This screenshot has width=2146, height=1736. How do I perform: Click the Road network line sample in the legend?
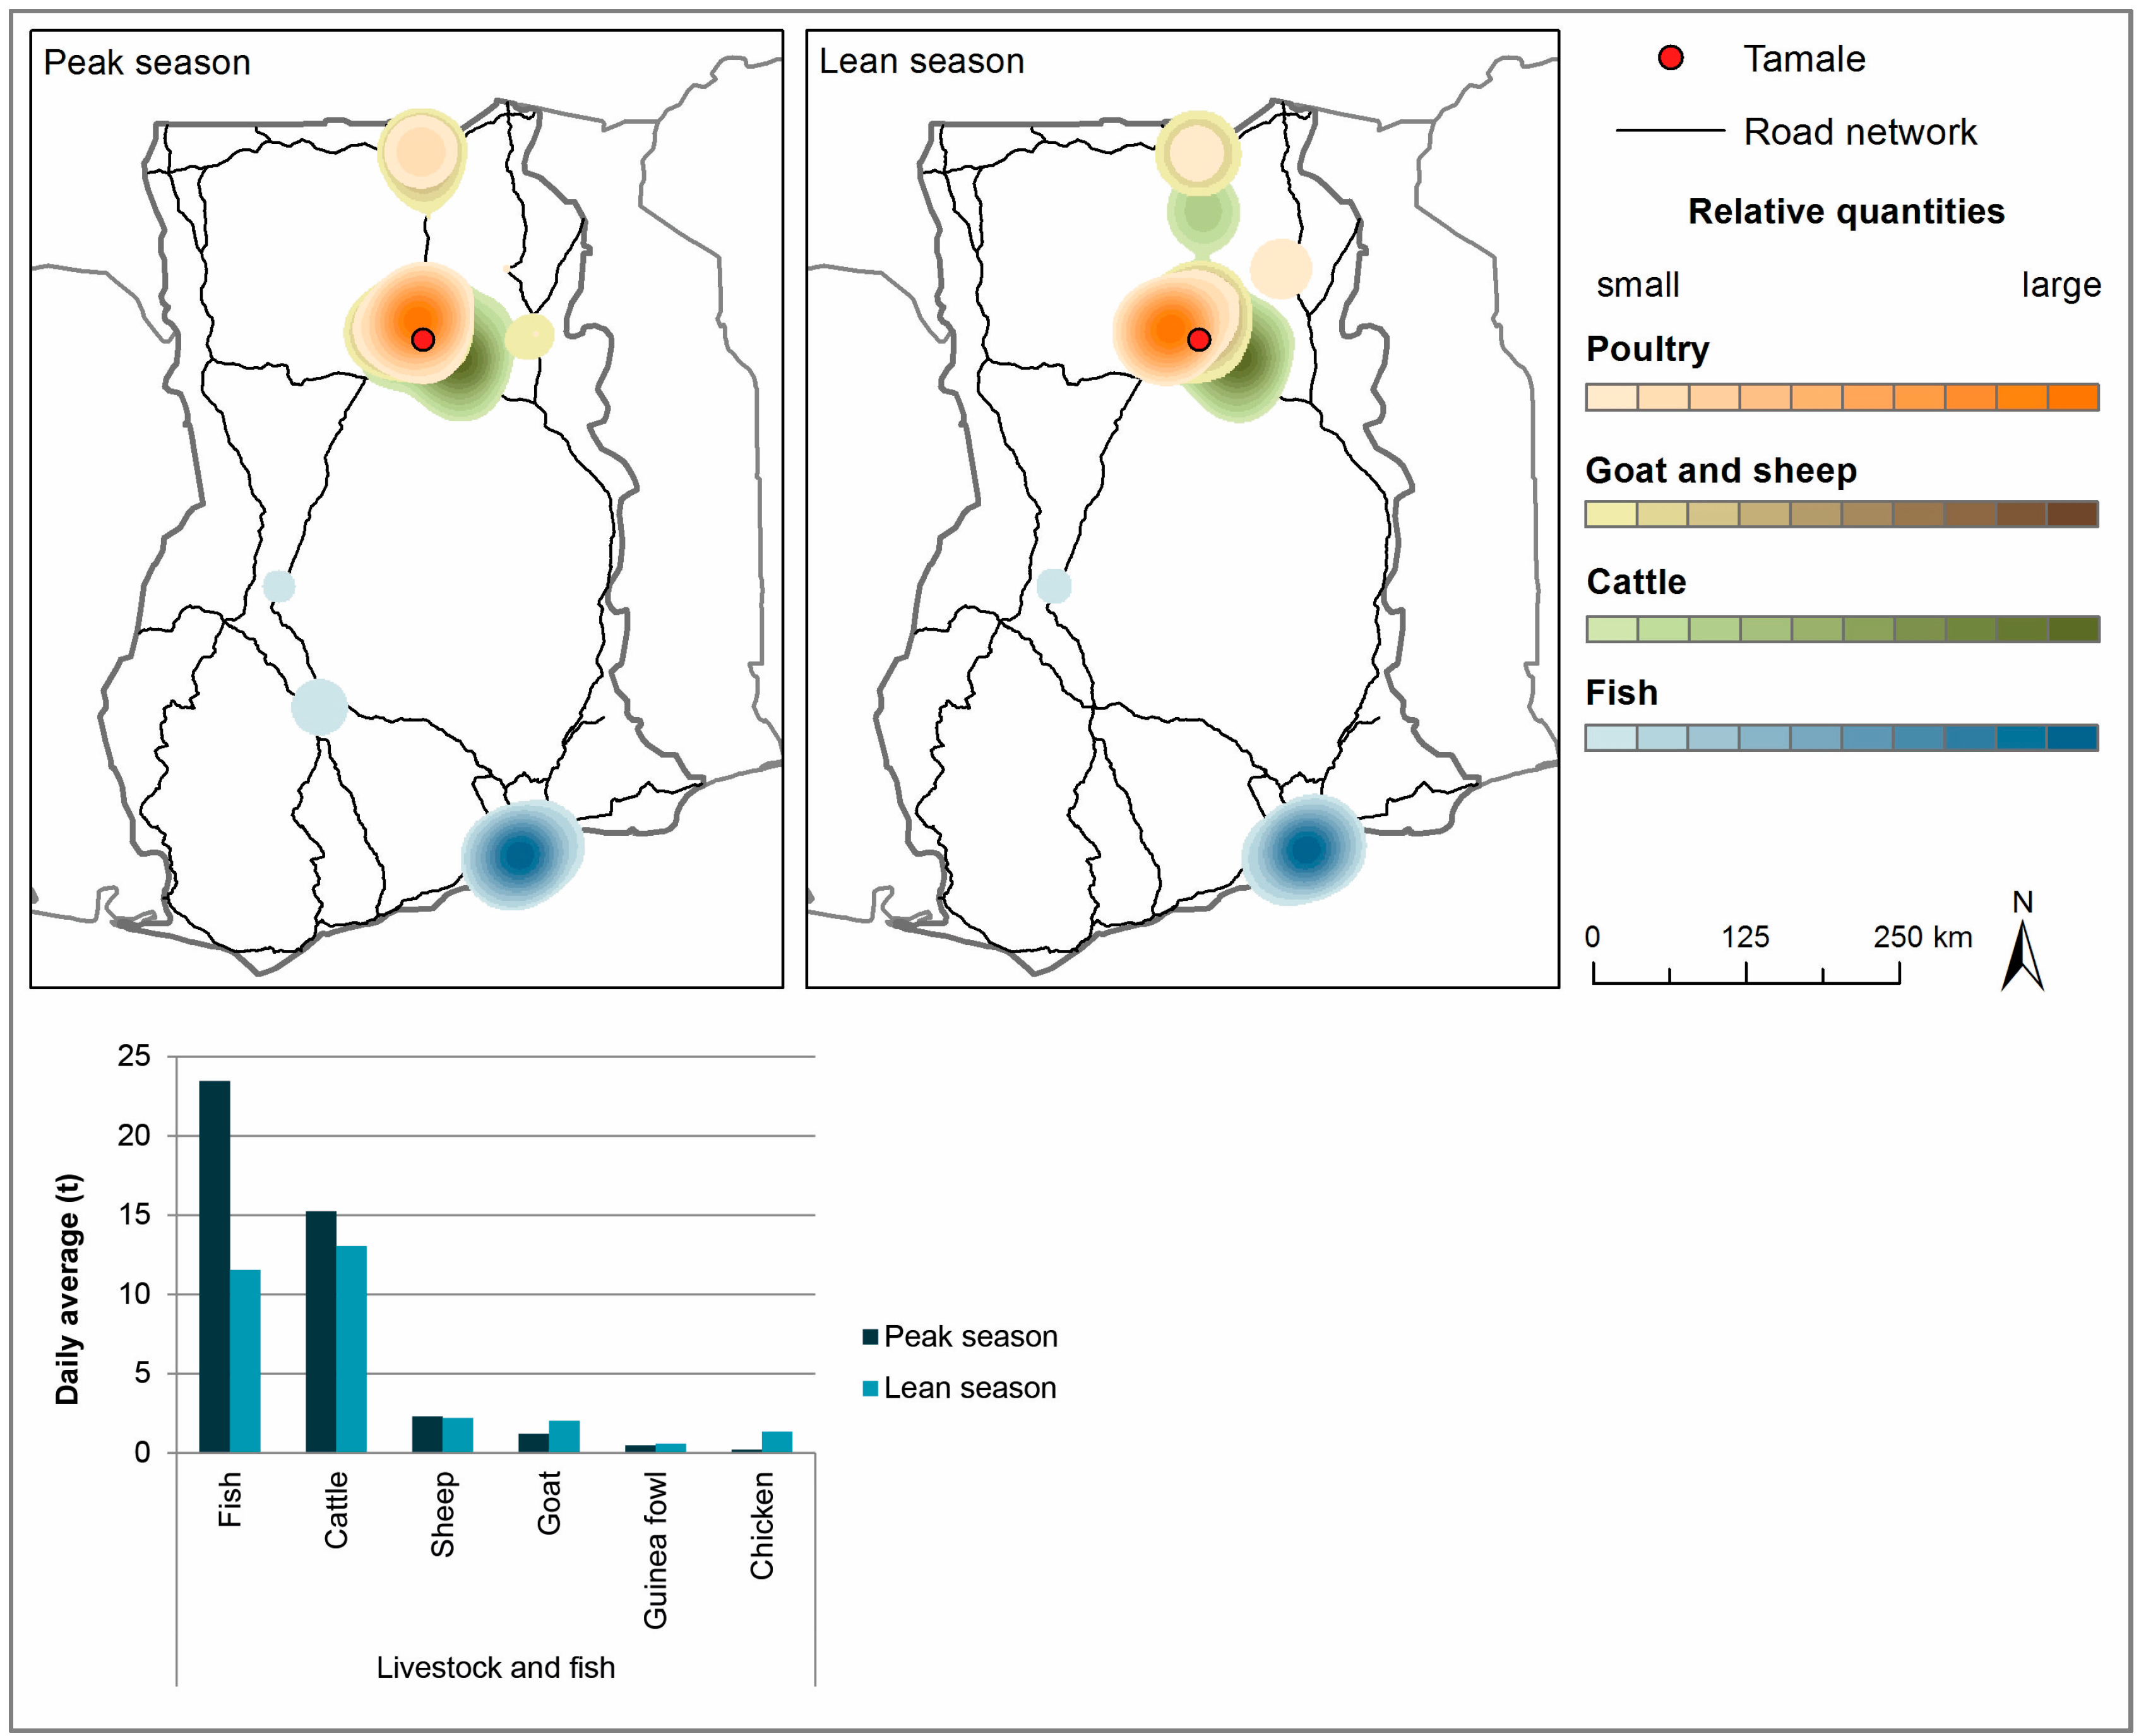pyautogui.click(x=1670, y=131)
